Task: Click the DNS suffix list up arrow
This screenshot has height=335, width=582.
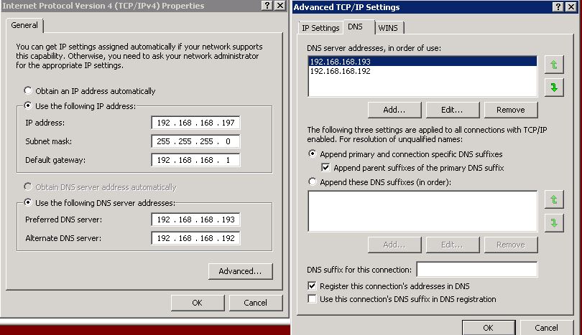Action: click(x=554, y=199)
